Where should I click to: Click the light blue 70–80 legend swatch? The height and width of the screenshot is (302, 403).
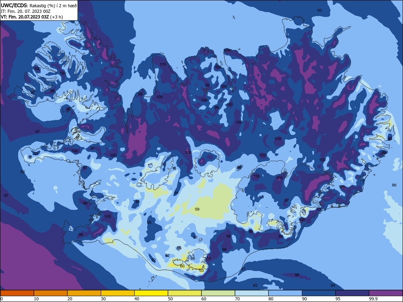(251, 293)
